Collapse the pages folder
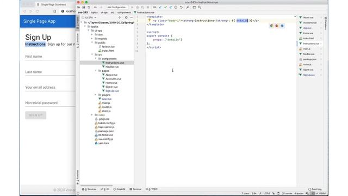This screenshot has height=196, width=348. (x=96, y=71)
